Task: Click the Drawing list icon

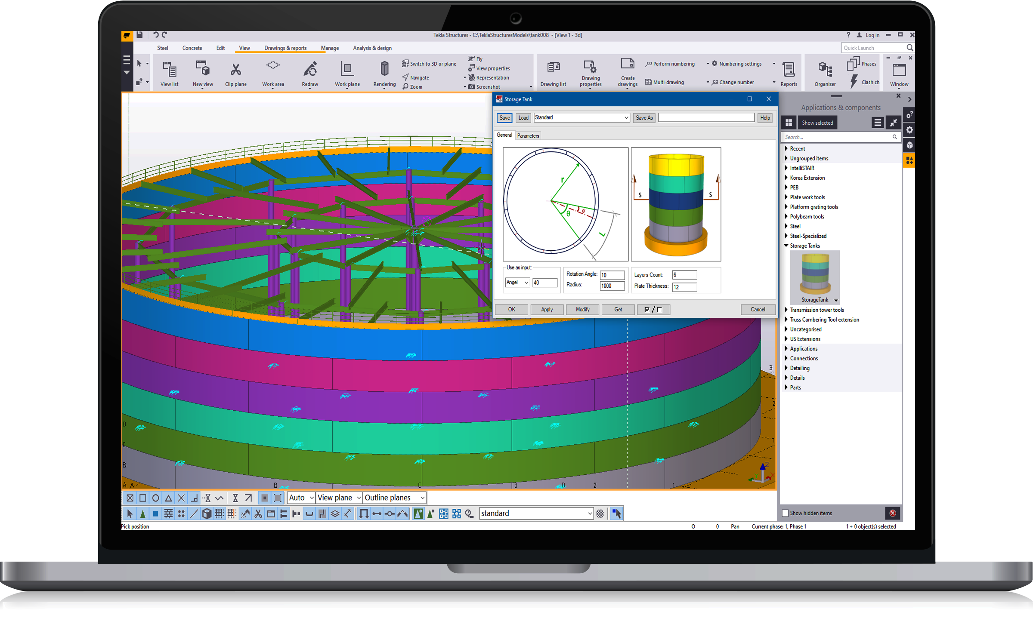Action: point(553,68)
